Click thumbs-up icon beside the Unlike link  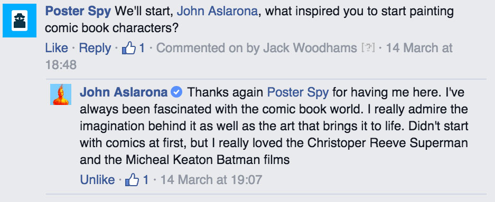click(132, 180)
